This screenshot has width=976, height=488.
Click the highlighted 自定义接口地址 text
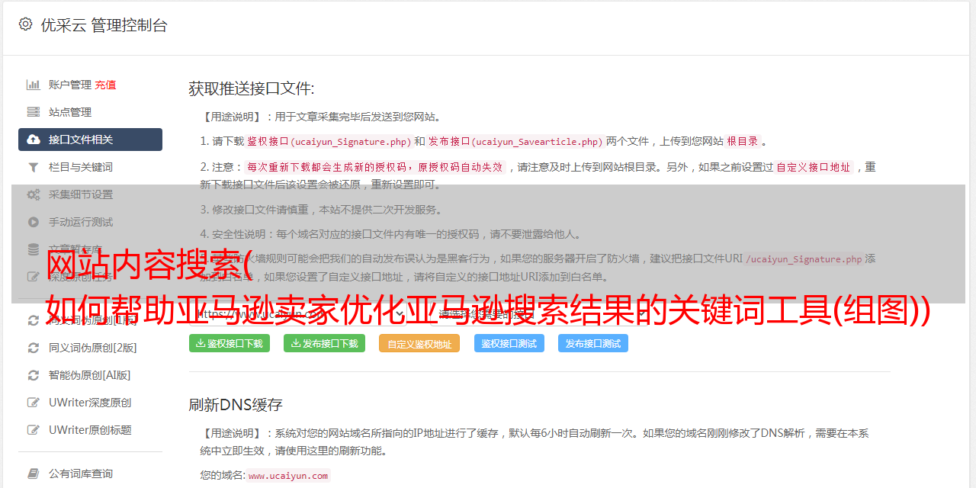[x=814, y=167]
